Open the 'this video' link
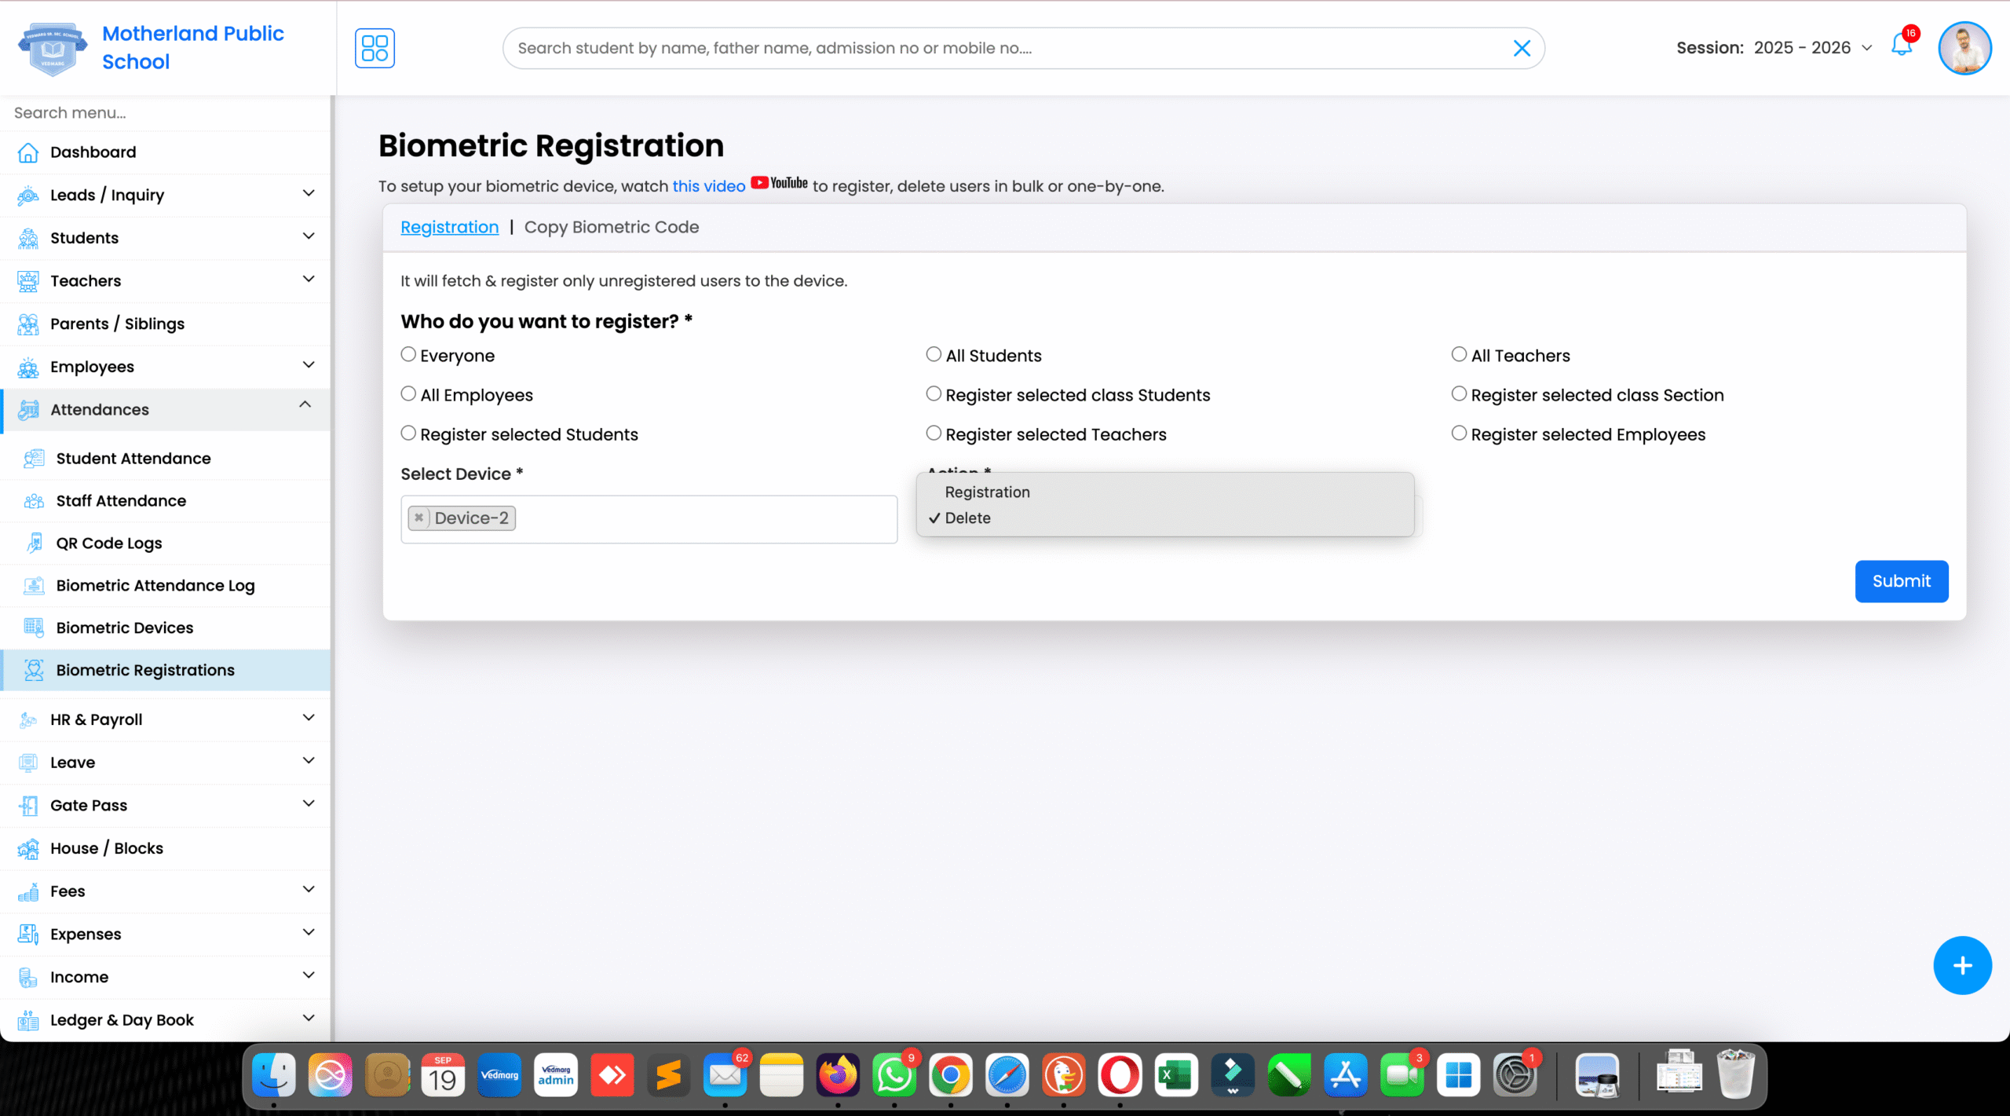Screen dimensions: 2010x1116 (708, 186)
